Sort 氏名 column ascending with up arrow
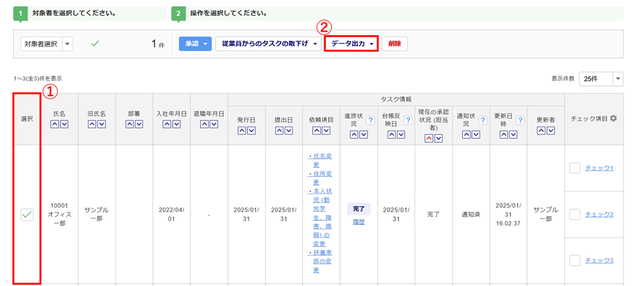 point(54,124)
